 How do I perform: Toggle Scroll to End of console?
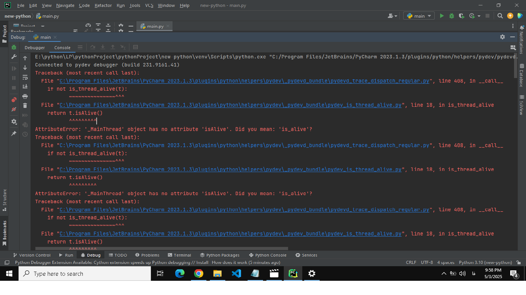pos(25,86)
